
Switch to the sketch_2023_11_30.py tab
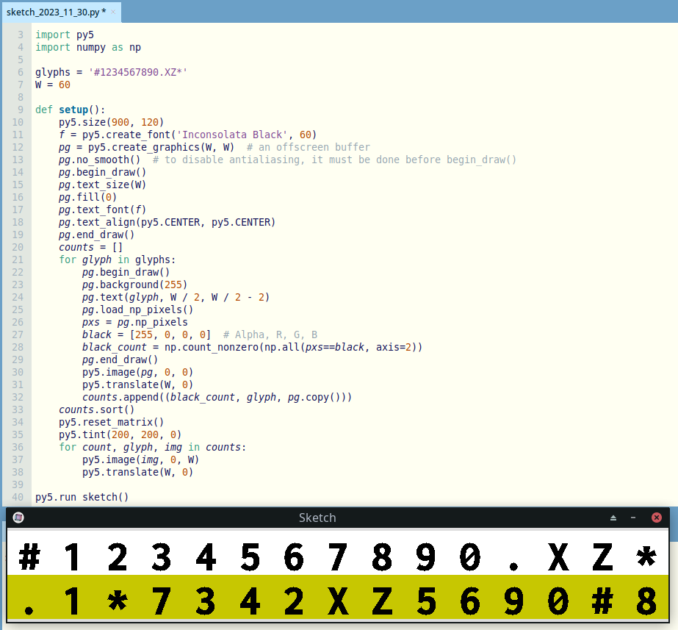[55, 12]
